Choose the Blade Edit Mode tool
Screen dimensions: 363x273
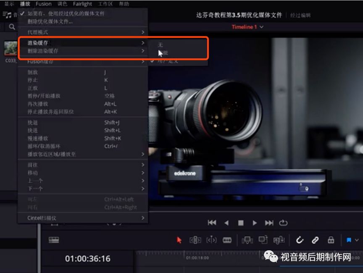click(x=227, y=240)
